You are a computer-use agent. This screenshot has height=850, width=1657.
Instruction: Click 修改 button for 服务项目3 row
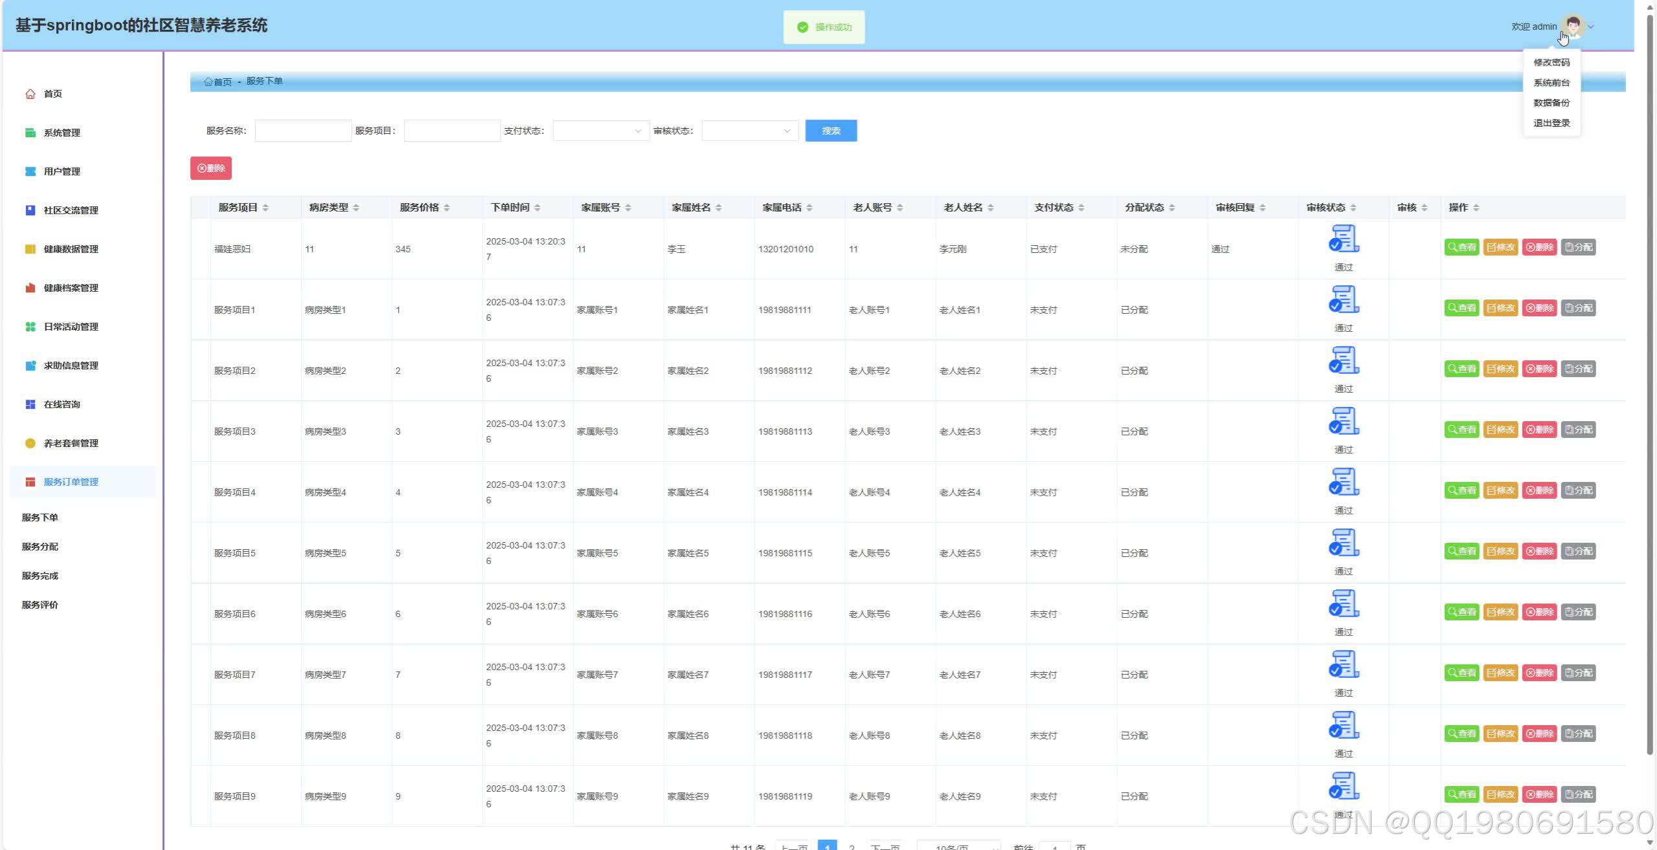pos(1500,430)
